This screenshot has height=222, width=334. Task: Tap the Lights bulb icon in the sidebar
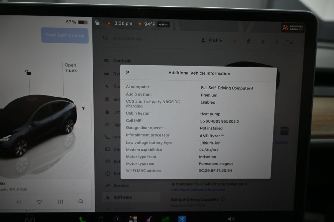[x=107, y=124]
